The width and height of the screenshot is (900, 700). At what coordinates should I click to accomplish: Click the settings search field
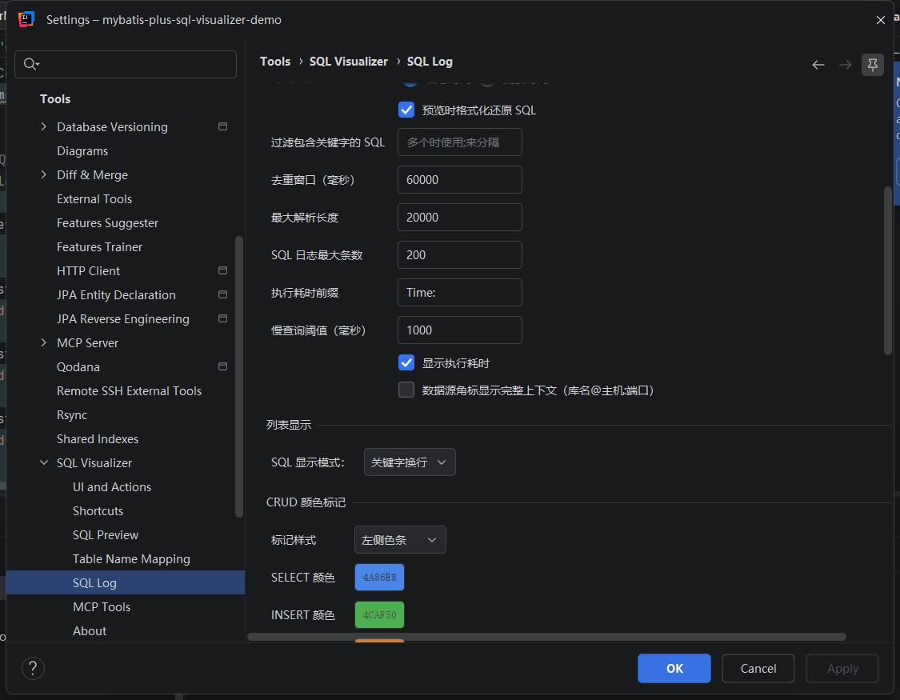[126, 64]
